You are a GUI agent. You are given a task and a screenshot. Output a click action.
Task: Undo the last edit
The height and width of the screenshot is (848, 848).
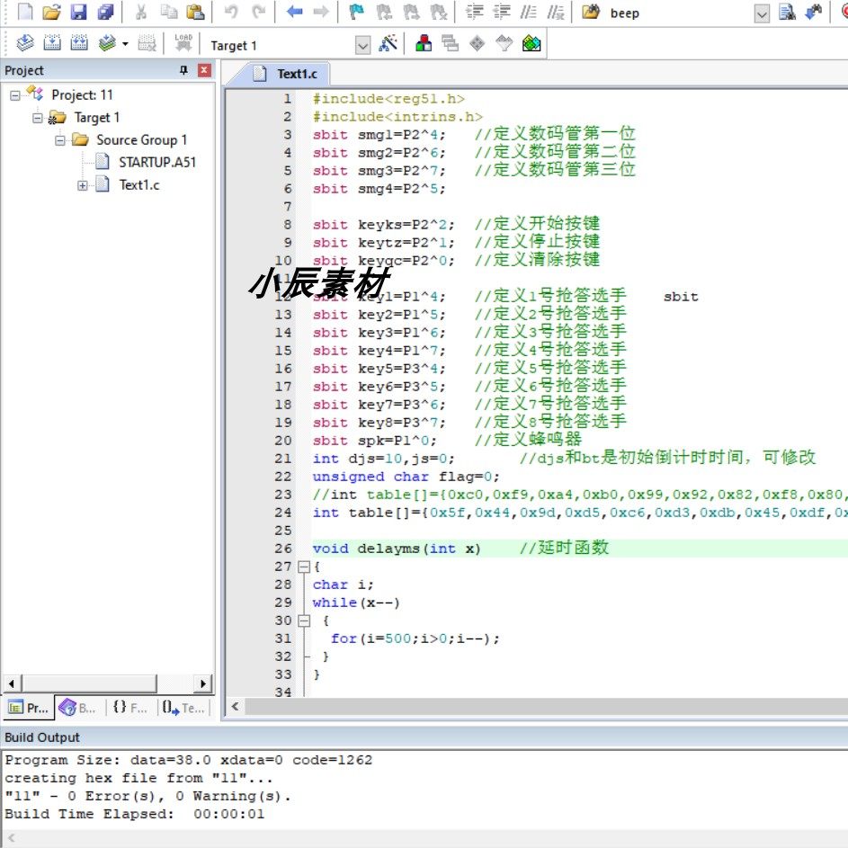(231, 12)
